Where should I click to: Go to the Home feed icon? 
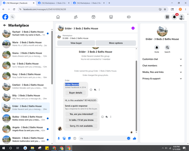click(58, 17)
